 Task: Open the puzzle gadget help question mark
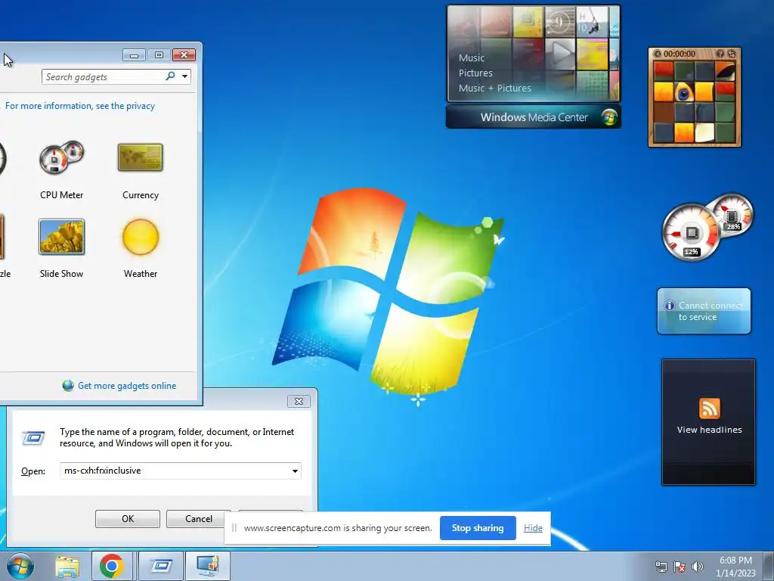click(720, 54)
